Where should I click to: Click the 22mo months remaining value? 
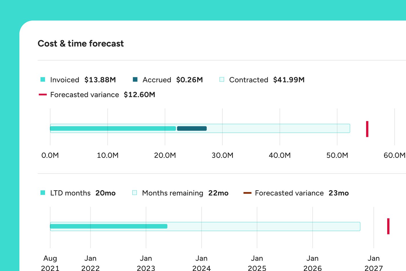tap(218, 193)
